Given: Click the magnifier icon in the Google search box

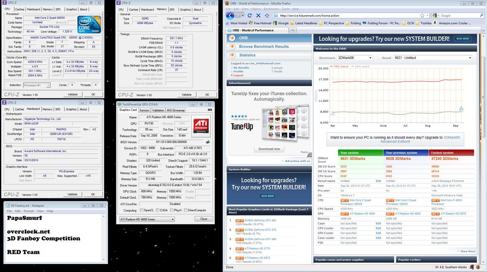Looking at the screenshot, I should [481, 15].
